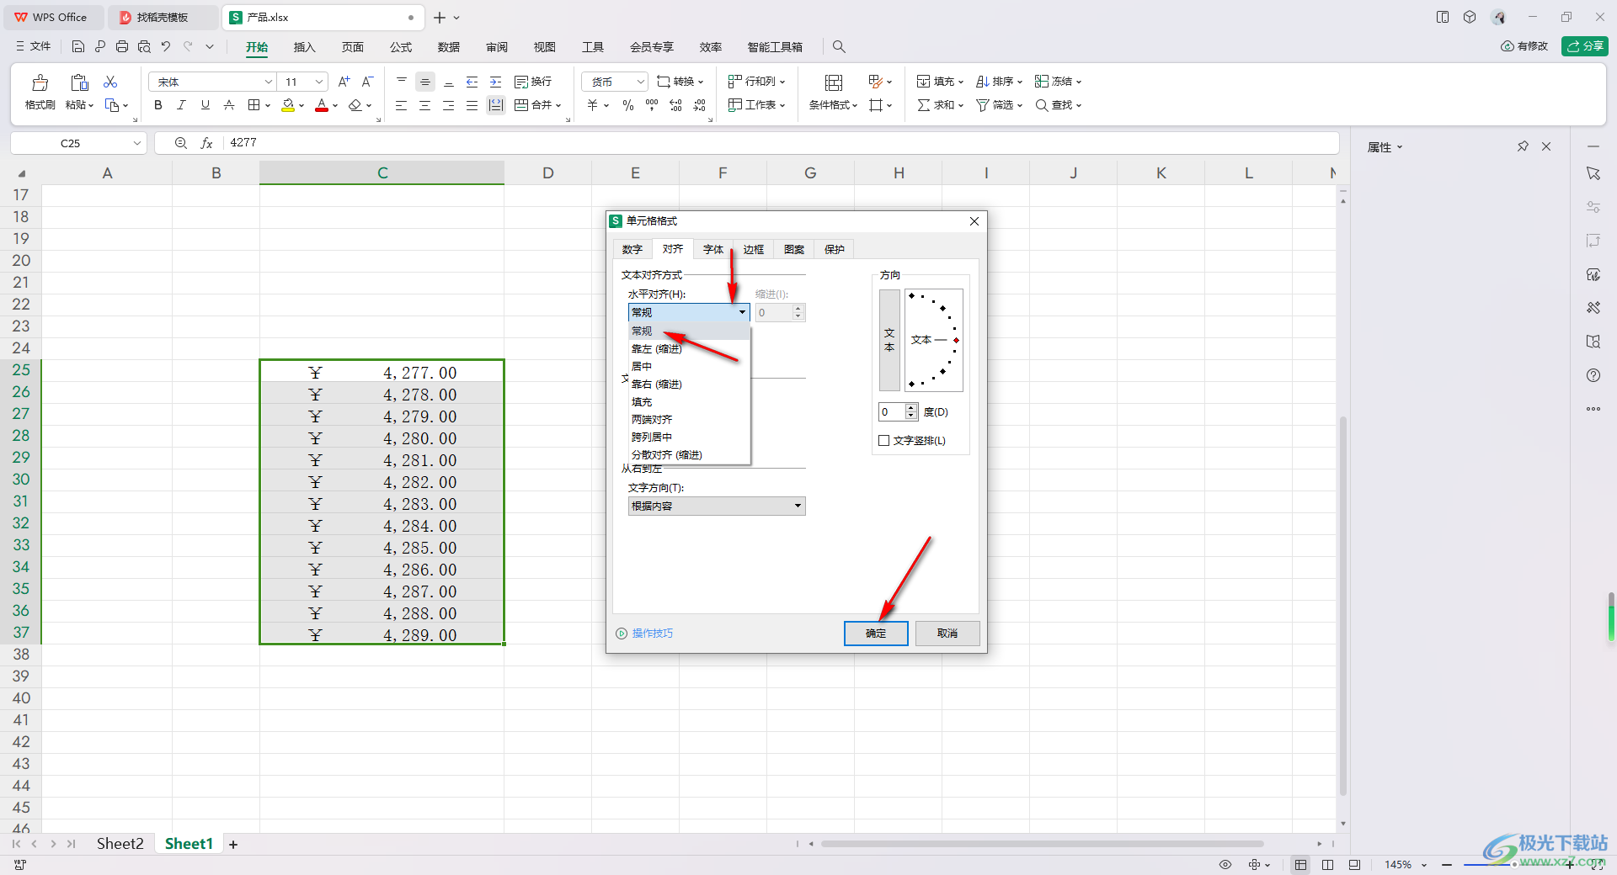This screenshot has width=1617, height=875.
Task: Switch to the Number tab in dialog
Action: click(x=632, y=250)
